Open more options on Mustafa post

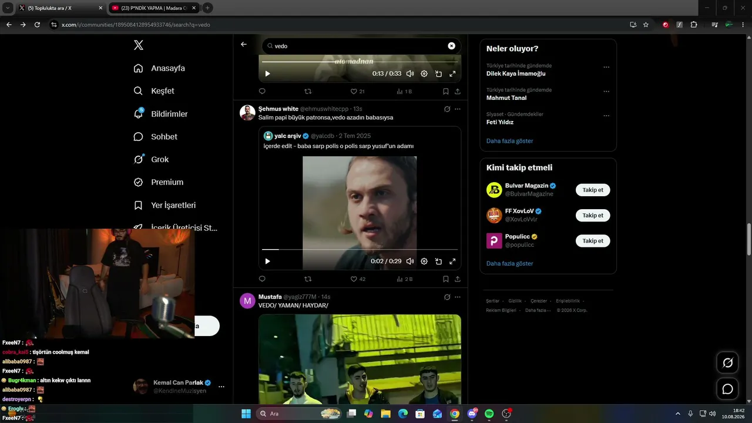(x=458, y=297)
